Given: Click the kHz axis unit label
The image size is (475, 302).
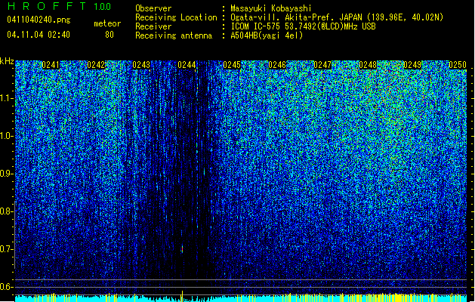Looking at the screenshot, I should 7,61.
